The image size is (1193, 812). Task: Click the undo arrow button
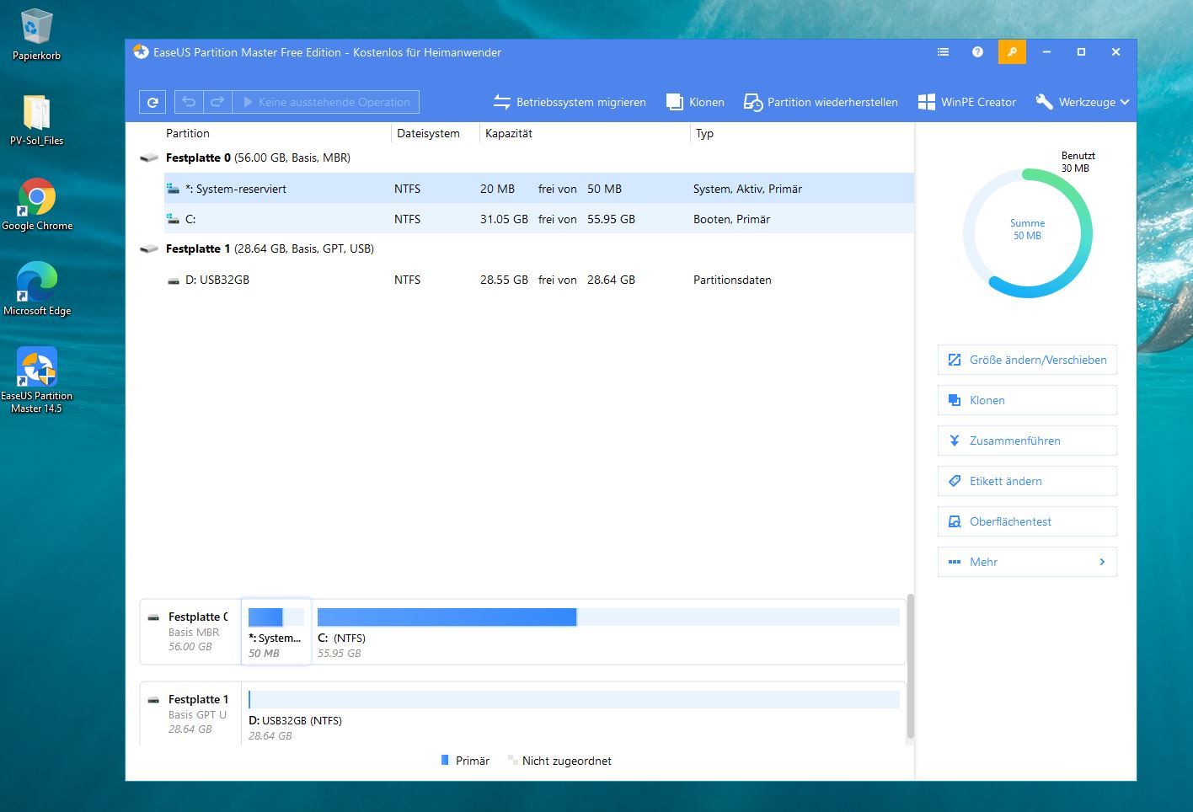pos(189,102)
